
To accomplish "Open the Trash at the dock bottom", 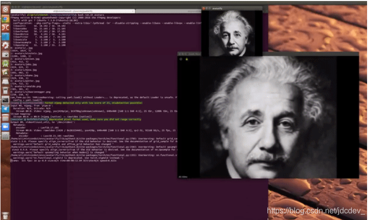I will click(5, 215).
